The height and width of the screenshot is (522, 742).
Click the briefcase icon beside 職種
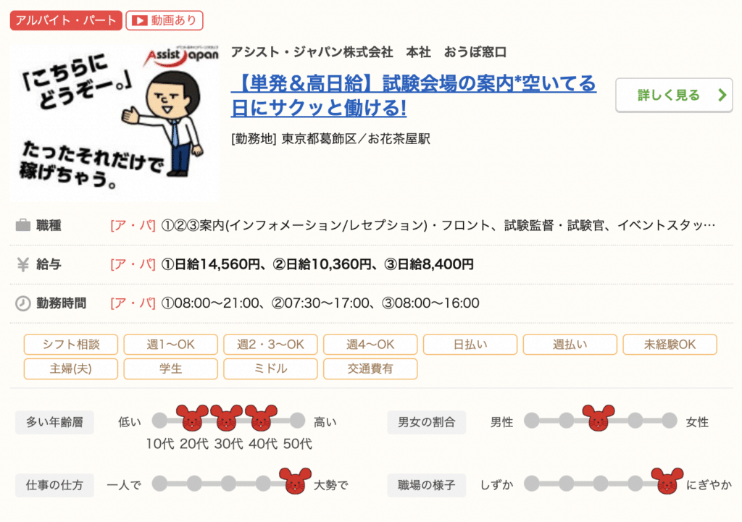(x=22, y=225)
